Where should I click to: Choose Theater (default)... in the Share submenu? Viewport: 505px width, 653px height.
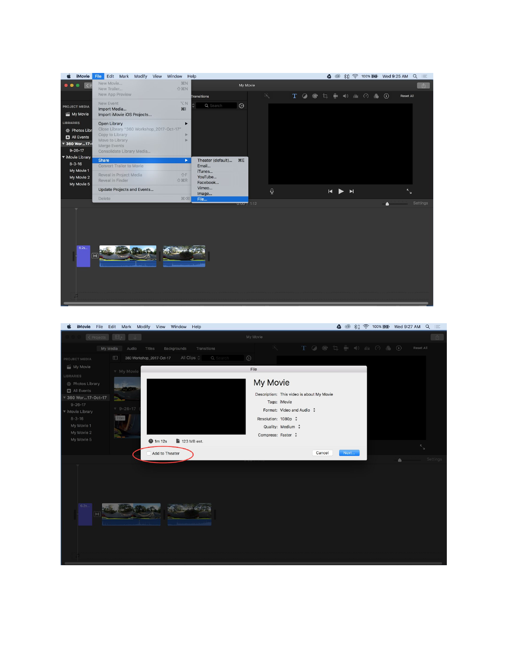[x=220, y=160]
